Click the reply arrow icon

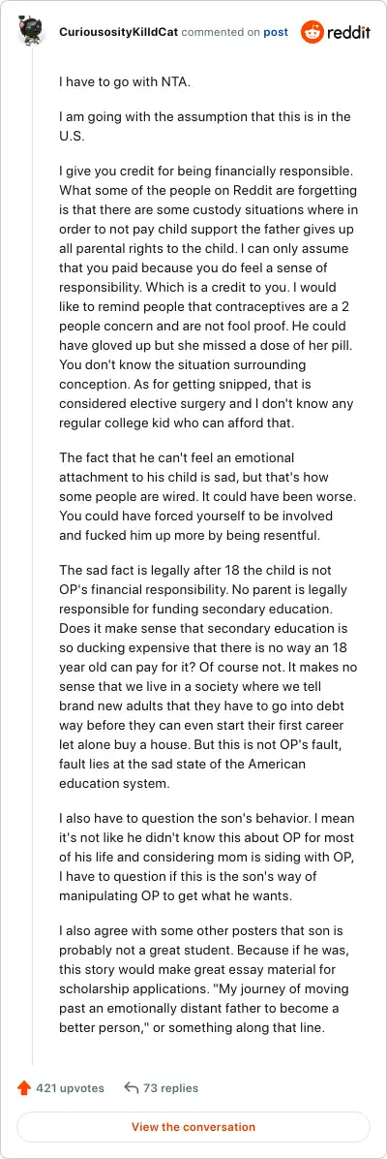pyautogui.click(x=132, y=1088)
